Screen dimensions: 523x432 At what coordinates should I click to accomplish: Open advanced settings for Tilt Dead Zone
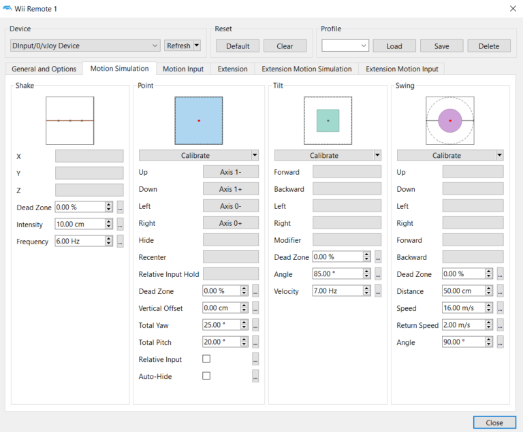coord(378,256)
